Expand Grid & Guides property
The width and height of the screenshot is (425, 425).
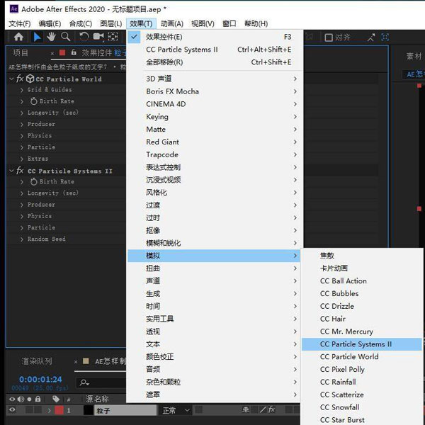[22, 90]
